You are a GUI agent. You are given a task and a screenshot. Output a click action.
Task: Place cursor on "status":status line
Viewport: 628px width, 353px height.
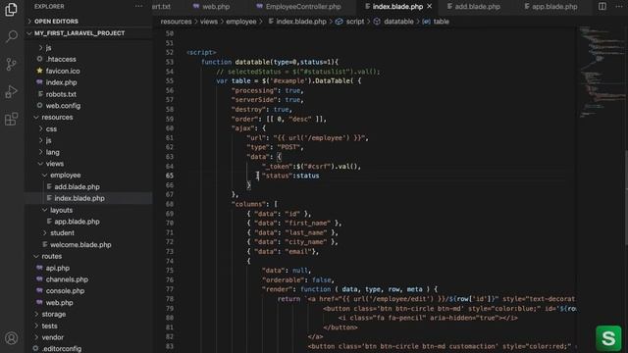(291, 176)
